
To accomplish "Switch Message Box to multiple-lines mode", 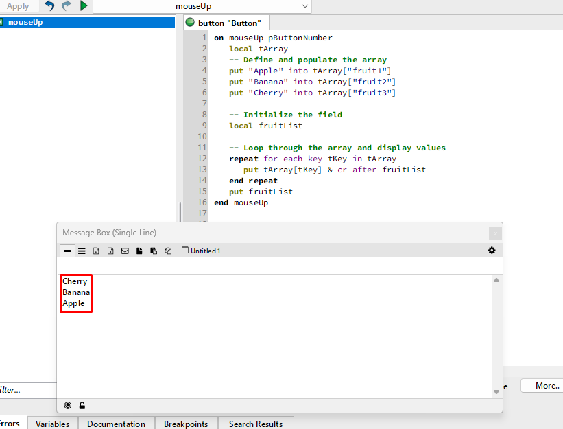I will click(82, 251).
